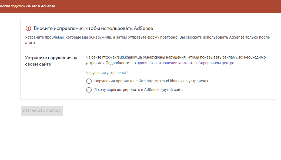Click the text 'Подробности – в' before the links
The width and height of the screenshot is (281, 160).
pyautogui.click(x=121, y=63)
